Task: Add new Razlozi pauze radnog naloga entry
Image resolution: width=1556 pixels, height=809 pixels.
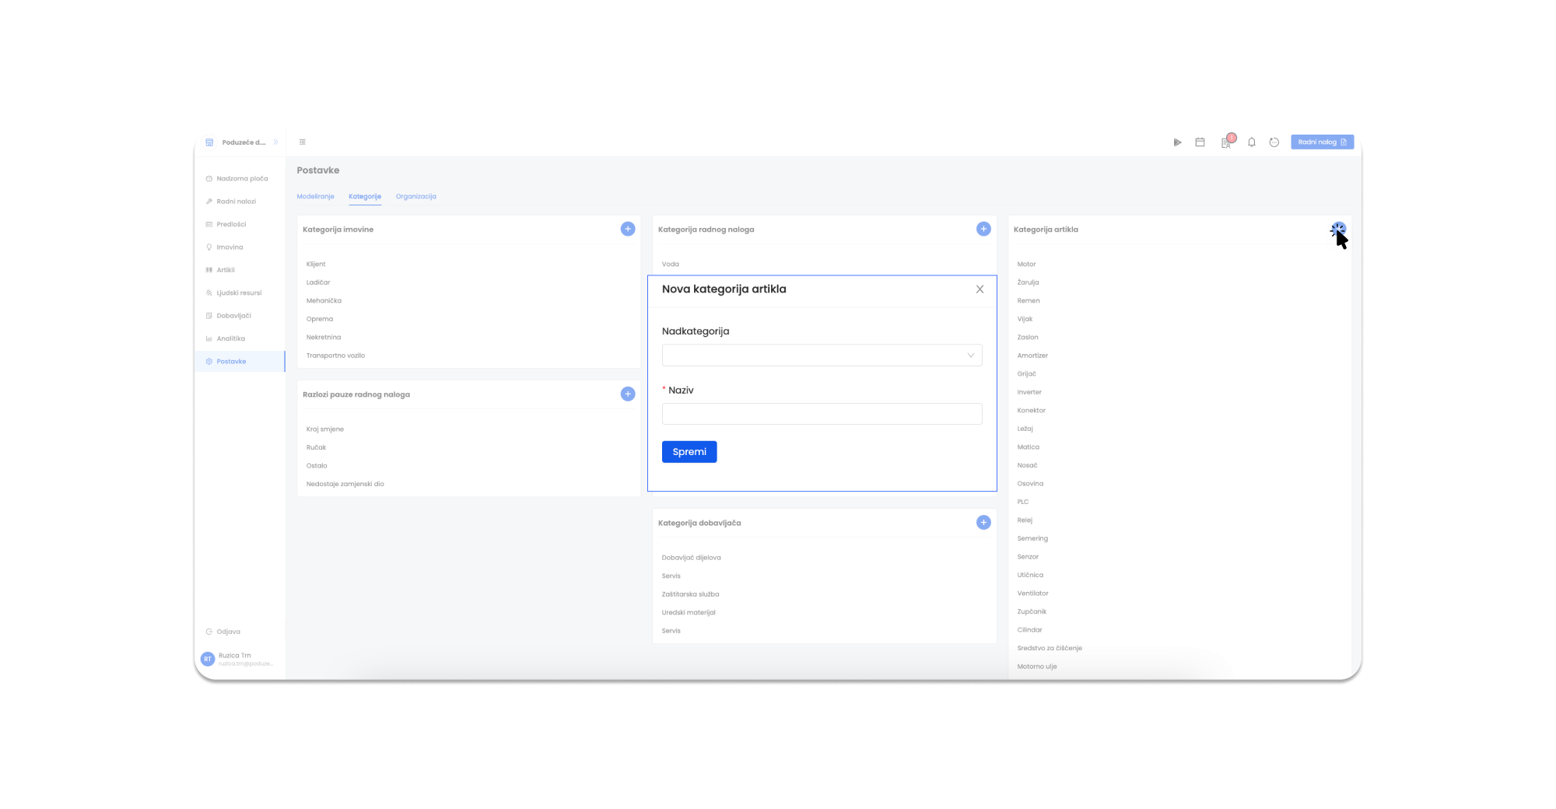Action: (628, 394)
